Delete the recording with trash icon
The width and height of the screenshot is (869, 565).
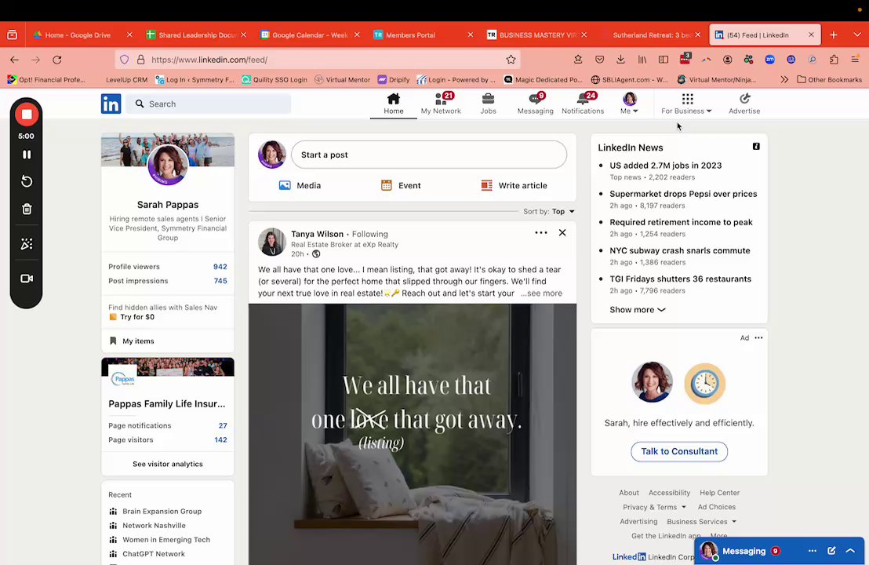26,209
